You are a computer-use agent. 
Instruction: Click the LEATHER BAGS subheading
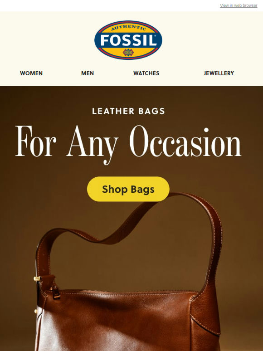[128, 111]
